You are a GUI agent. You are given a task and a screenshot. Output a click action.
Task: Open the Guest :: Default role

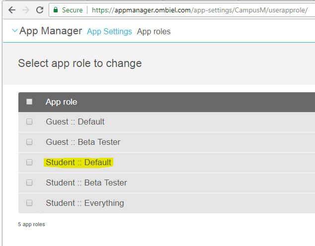(x=75, y=122)
